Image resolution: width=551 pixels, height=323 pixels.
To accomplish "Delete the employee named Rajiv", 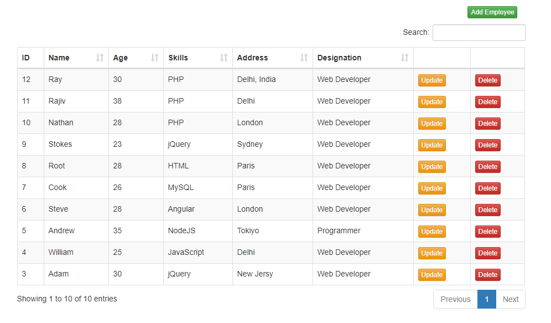I will (487, 101).
